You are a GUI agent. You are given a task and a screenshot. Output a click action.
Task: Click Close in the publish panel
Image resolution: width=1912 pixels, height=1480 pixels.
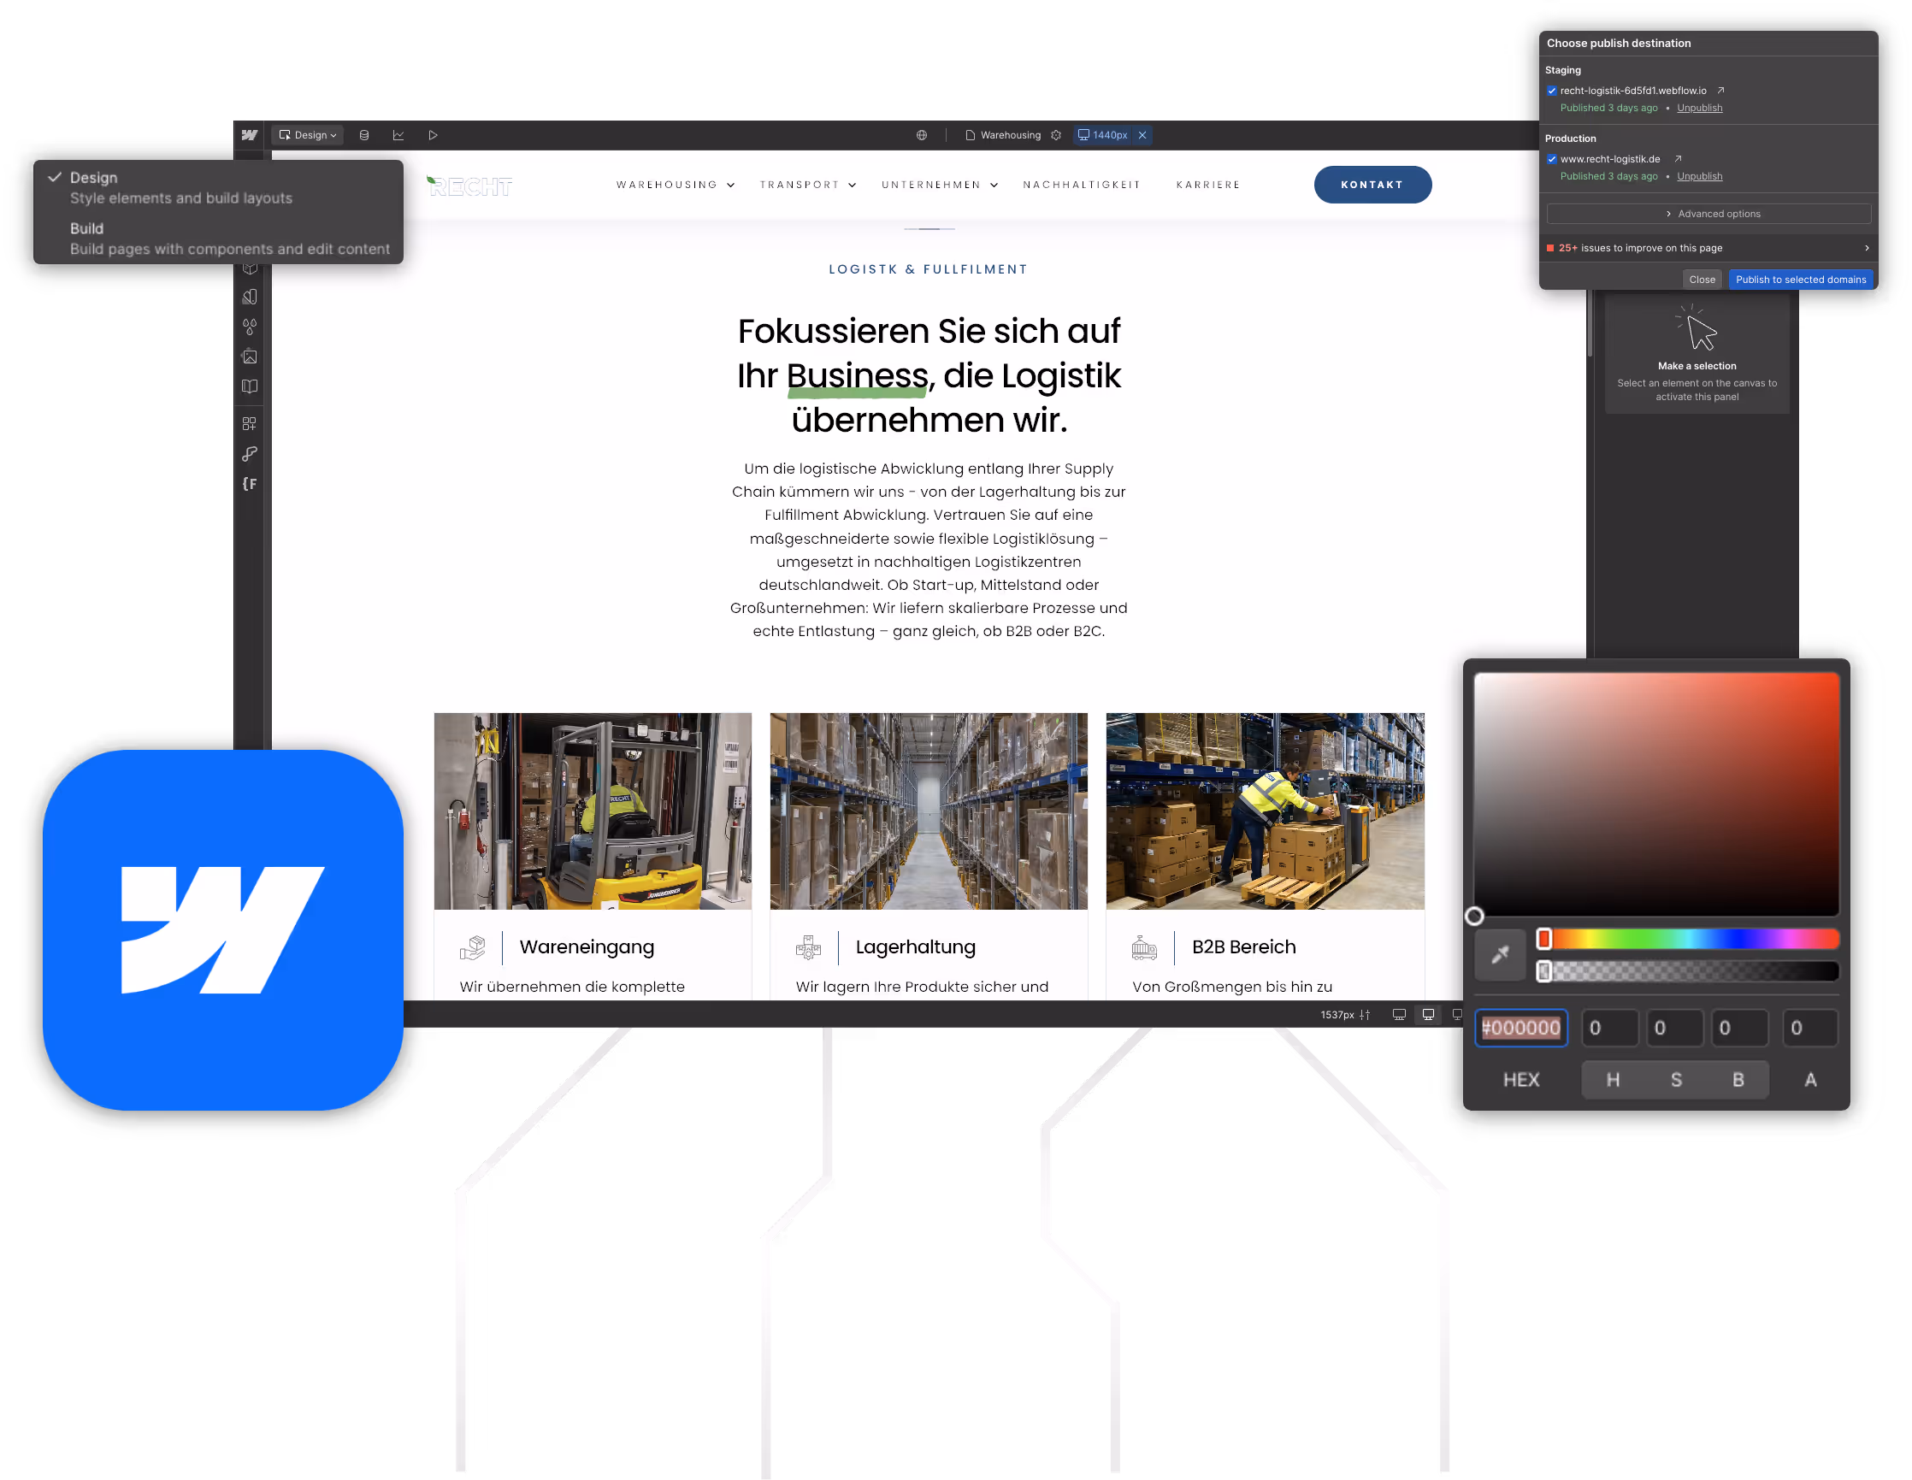pyautogui.click(x=1701, y=280)
